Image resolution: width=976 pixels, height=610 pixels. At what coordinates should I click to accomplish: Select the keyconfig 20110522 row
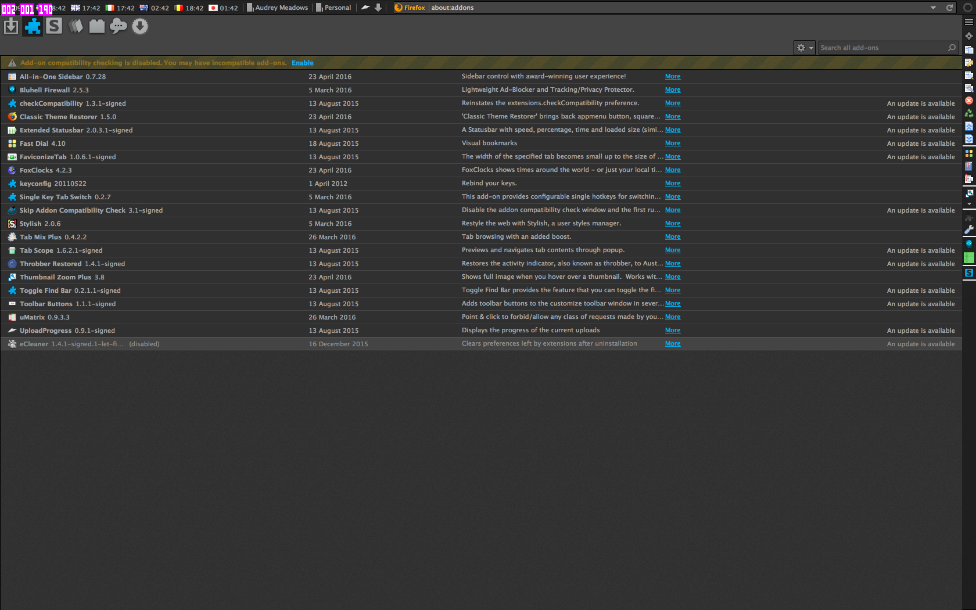(481, 184)
